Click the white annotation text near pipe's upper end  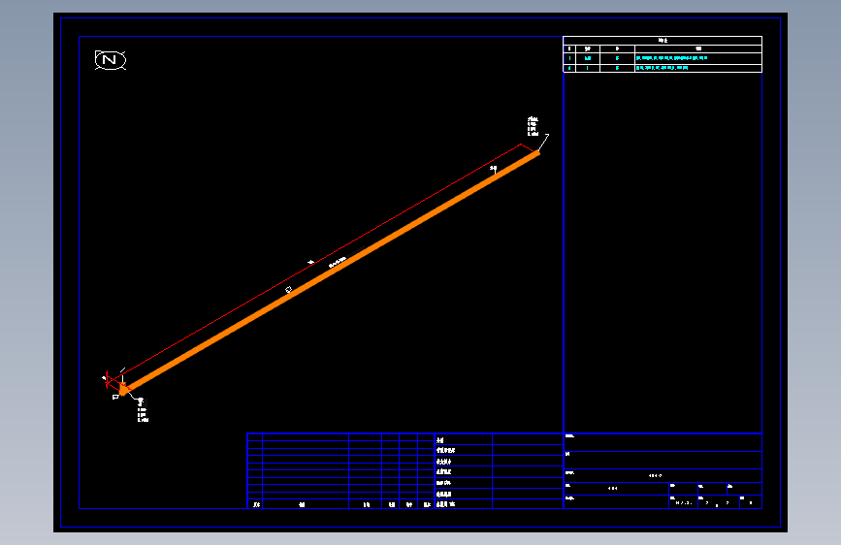tap(533, 126)
